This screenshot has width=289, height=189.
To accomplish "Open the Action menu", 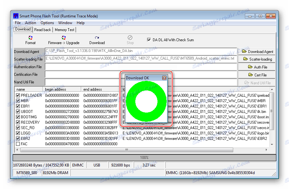I will coord(30,23).
